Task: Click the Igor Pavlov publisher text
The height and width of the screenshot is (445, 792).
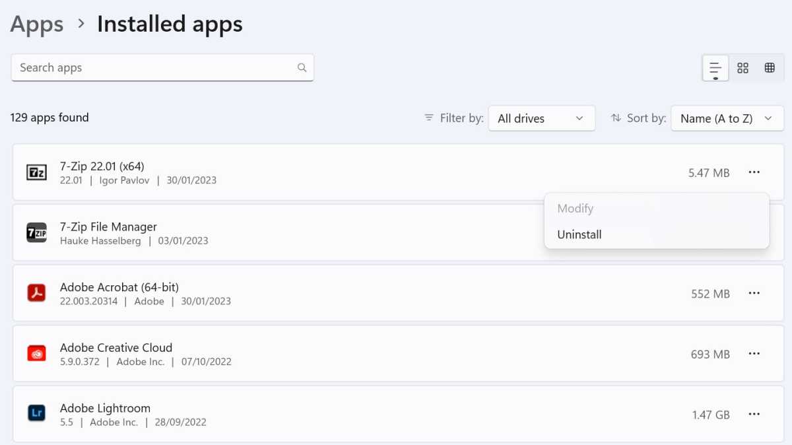Action: pyautogui.click(x=125, y=180)
